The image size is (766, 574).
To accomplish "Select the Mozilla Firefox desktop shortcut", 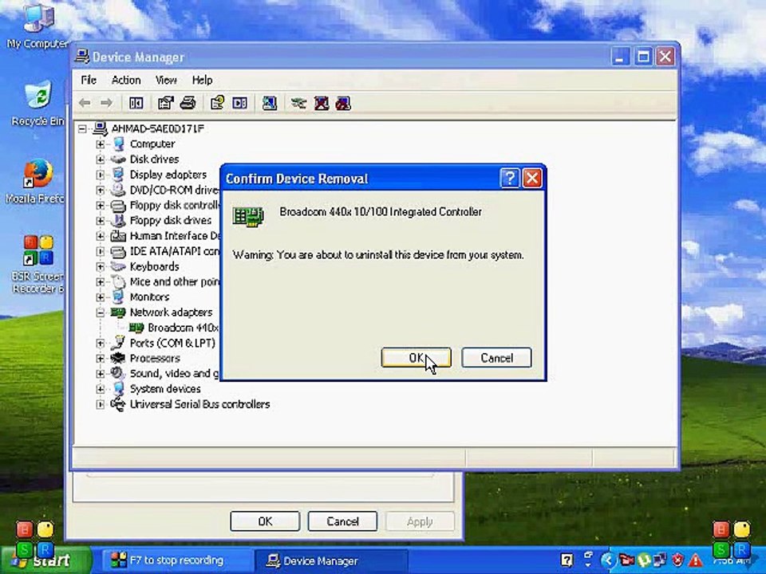I will click(x=36, y=182).
